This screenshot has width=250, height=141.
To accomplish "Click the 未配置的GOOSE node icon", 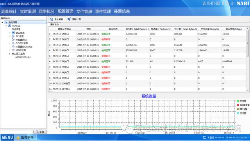I will 13,47.
